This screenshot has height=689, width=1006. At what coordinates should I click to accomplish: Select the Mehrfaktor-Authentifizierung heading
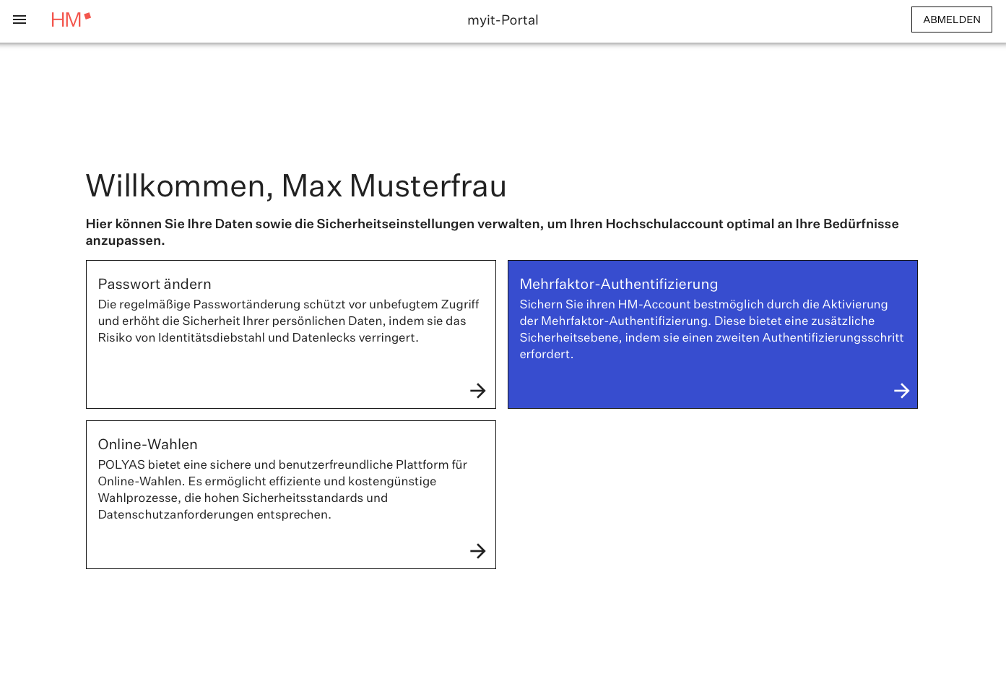click(618, 284)
